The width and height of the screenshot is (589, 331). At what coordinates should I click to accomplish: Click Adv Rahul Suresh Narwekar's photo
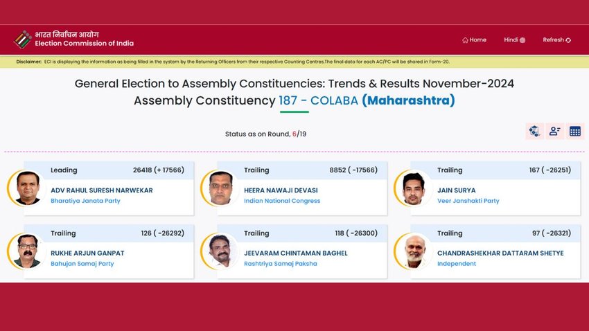[x=28, y=188]
